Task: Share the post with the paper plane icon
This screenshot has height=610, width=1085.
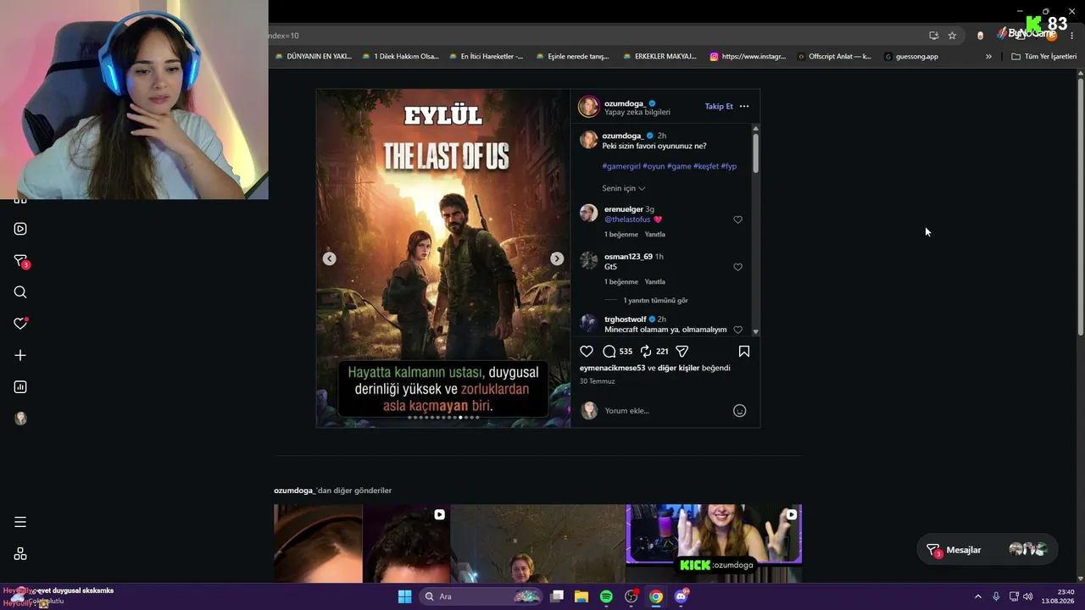Action: 682,351
